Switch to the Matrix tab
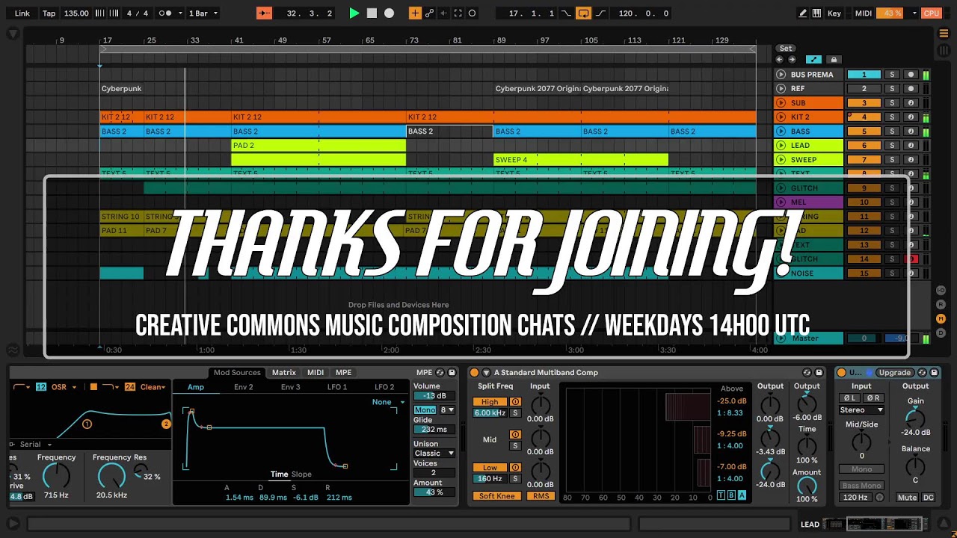957x538 pixels. (284, 372)
